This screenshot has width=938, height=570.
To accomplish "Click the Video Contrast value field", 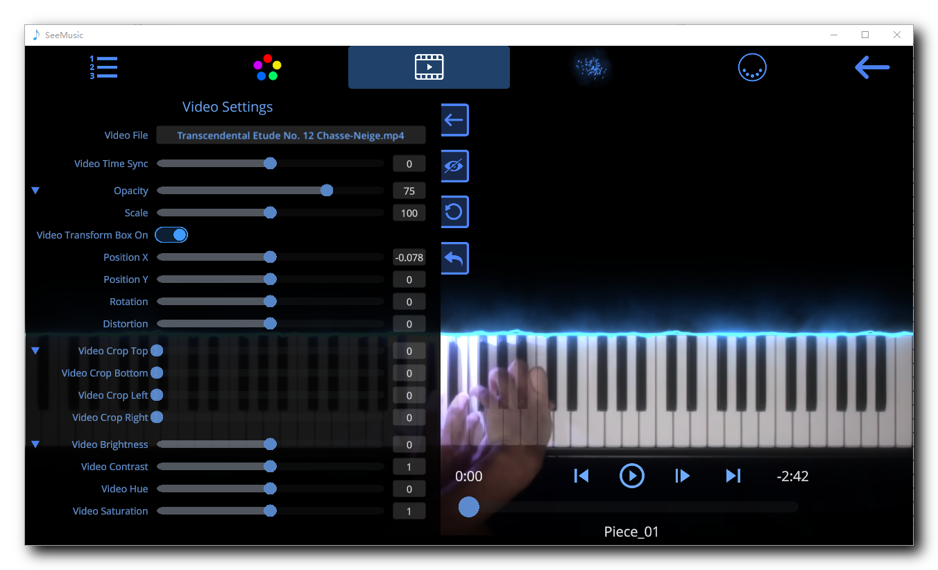I will pyautogui.click(x=409, y=467).
